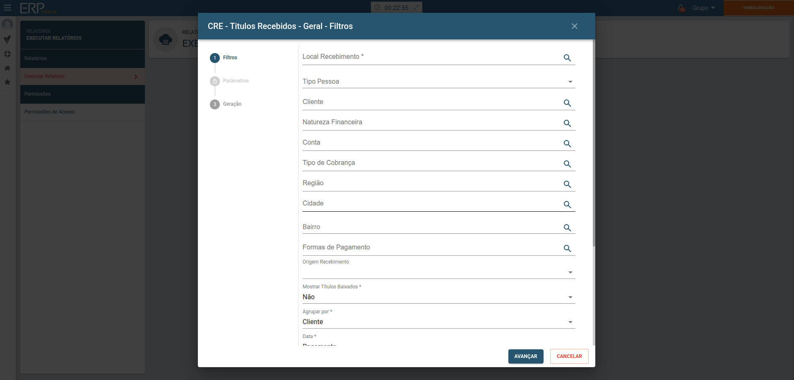This screenshot has width=794, height=380.
Task: Expand Tipo Pessoa dropdown
Action: coord(570,82)
